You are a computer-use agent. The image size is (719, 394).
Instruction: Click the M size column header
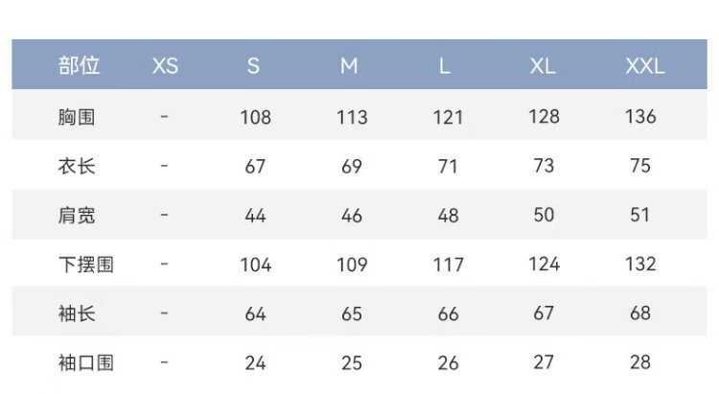click(350, 66)
